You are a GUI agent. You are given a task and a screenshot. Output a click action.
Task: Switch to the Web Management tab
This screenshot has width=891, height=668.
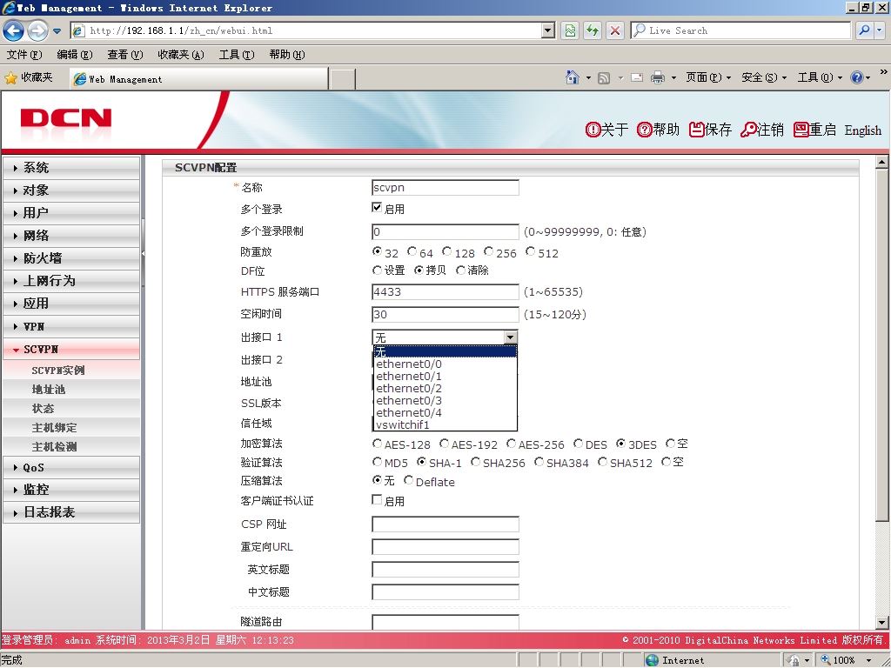(x=199, y=79)
